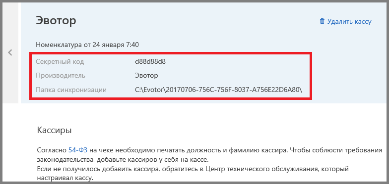Screen dimensions: 389x184
Task: Click inside the red highlighted details box
Action: (171, 76)
